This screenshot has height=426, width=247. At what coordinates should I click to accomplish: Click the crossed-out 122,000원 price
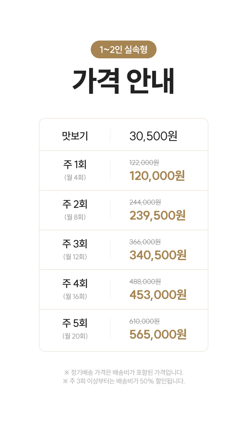click(x=144, y=163)
